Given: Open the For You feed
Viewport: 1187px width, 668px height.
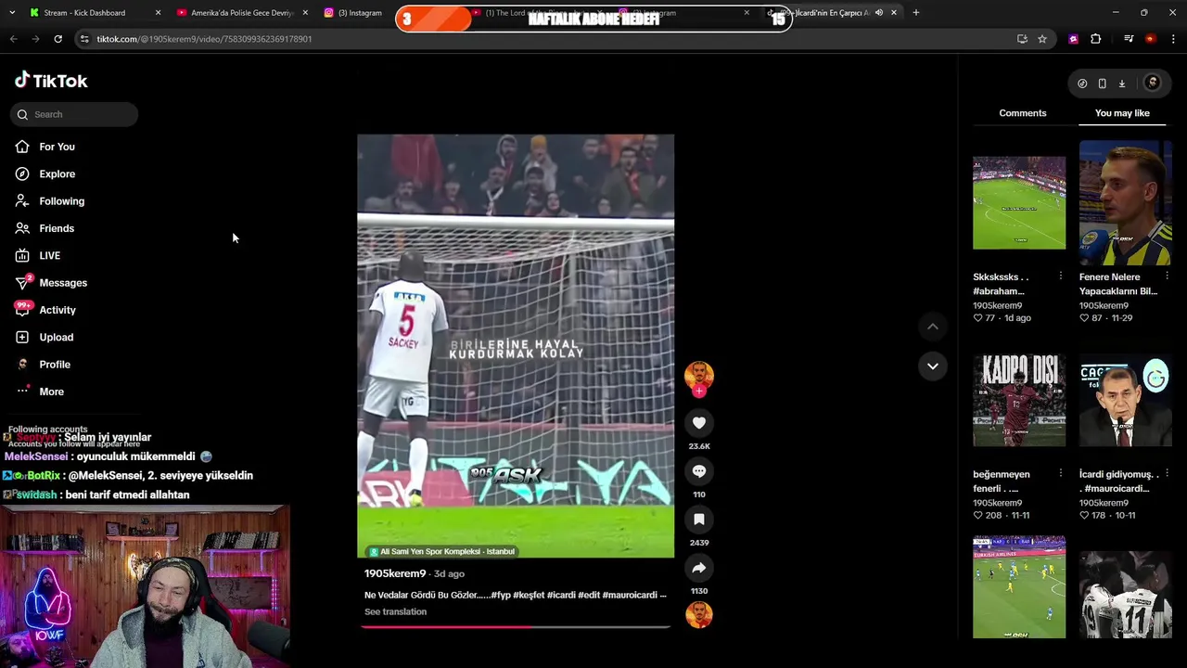Looking at the screenshot, I should tap(57, 147).
